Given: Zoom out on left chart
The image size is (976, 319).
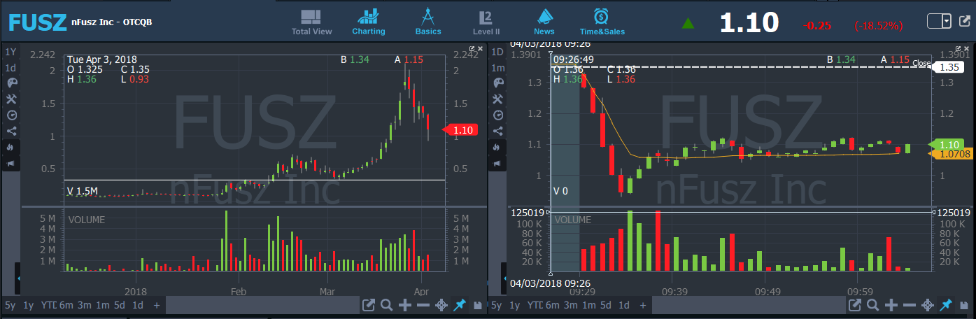Looking at the screenshot, I should point(423,305).
